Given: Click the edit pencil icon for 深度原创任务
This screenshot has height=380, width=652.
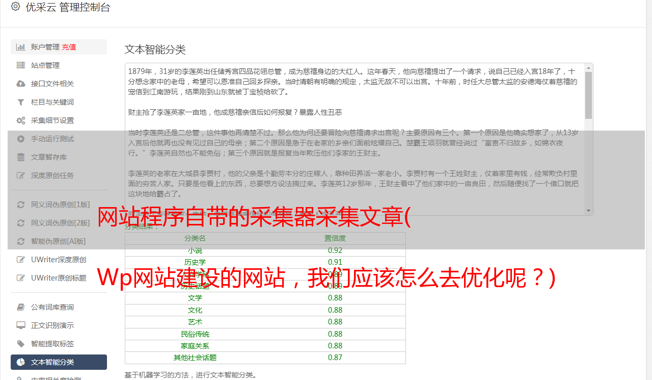Looking at the screenshot, I should pos(21,175).
